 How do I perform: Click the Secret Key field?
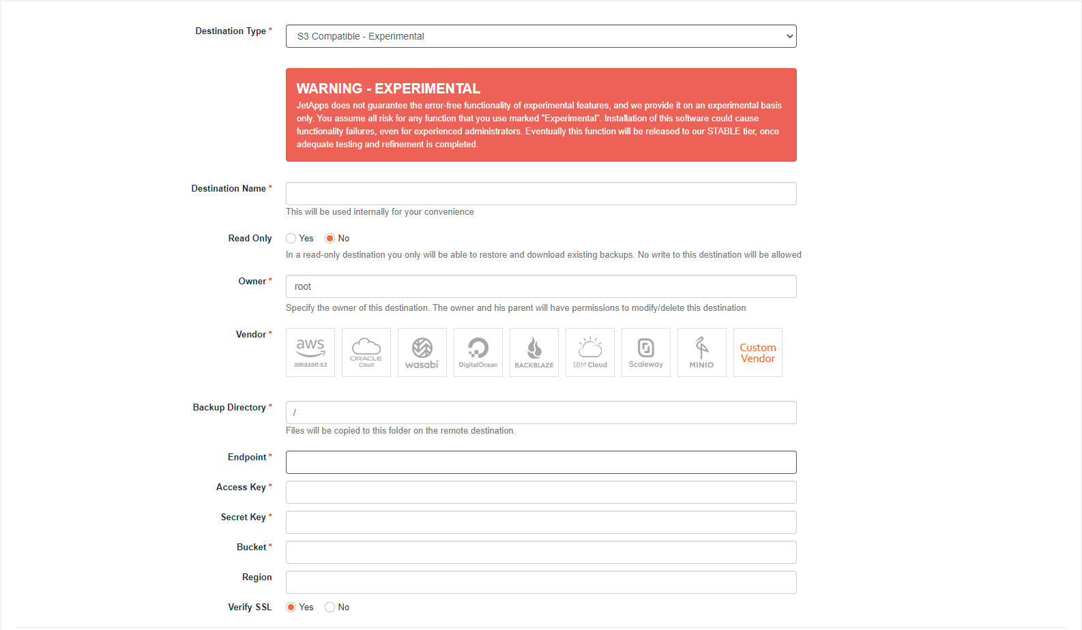541,522
